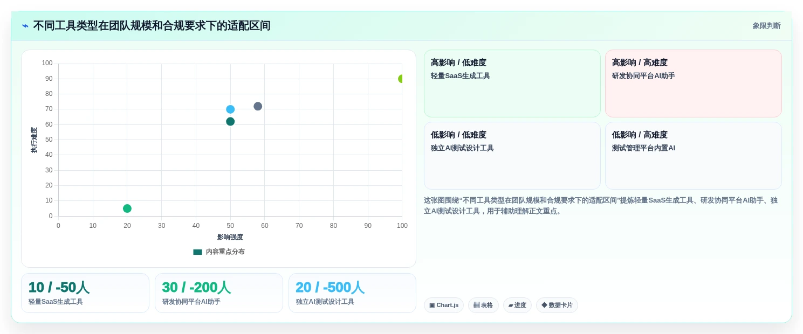Click the 执行难度 y-axis title
The width and height of the screenshot is (803, 334).
click(34, 140)
